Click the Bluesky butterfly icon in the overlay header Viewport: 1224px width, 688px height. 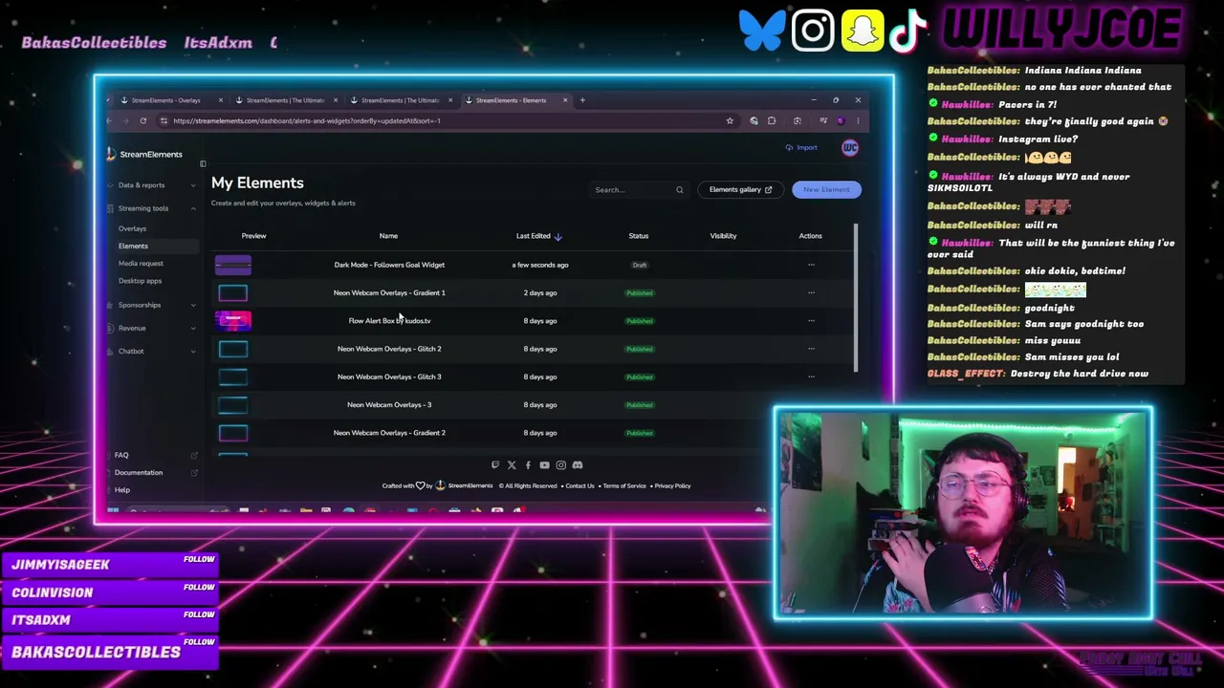762,30
